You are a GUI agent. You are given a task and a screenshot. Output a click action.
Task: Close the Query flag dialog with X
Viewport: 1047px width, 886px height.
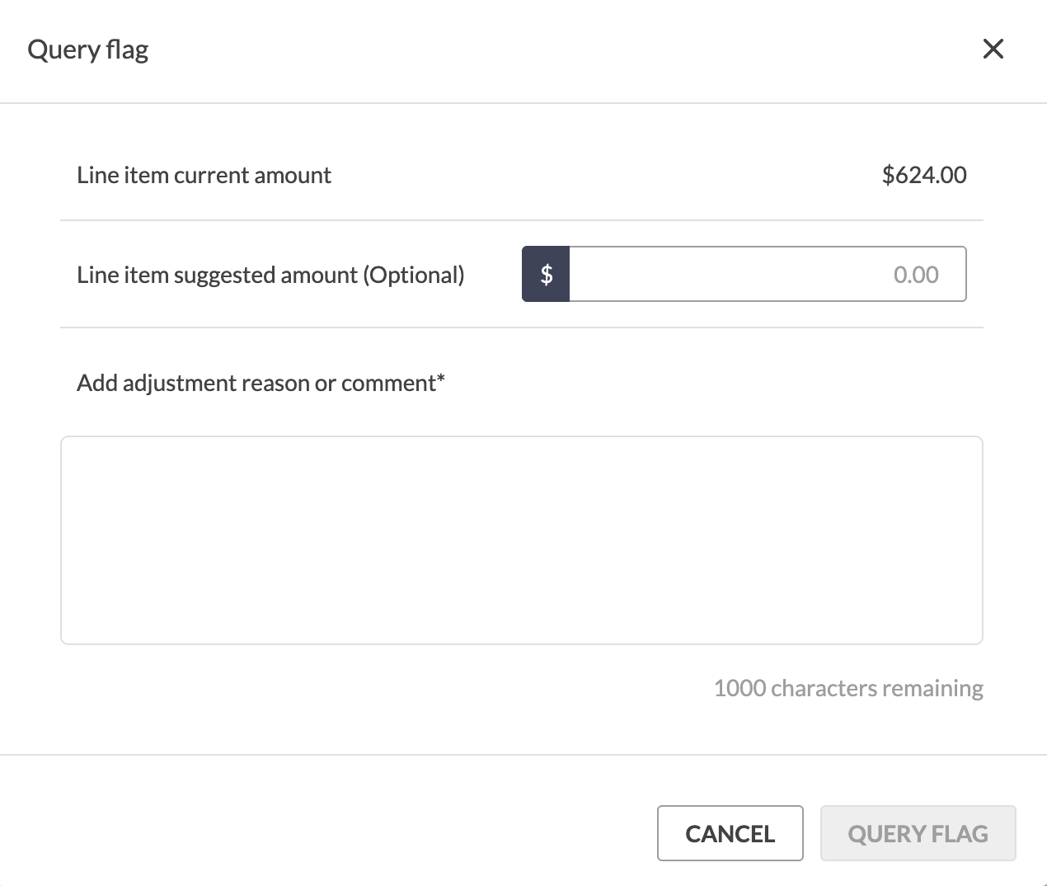pyautogui.click(x=993, y=49)
